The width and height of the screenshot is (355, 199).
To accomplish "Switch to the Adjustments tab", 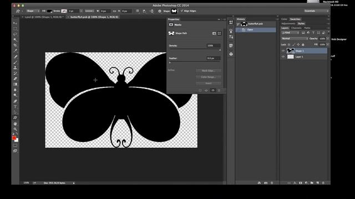I will click(x=288, y=23).
